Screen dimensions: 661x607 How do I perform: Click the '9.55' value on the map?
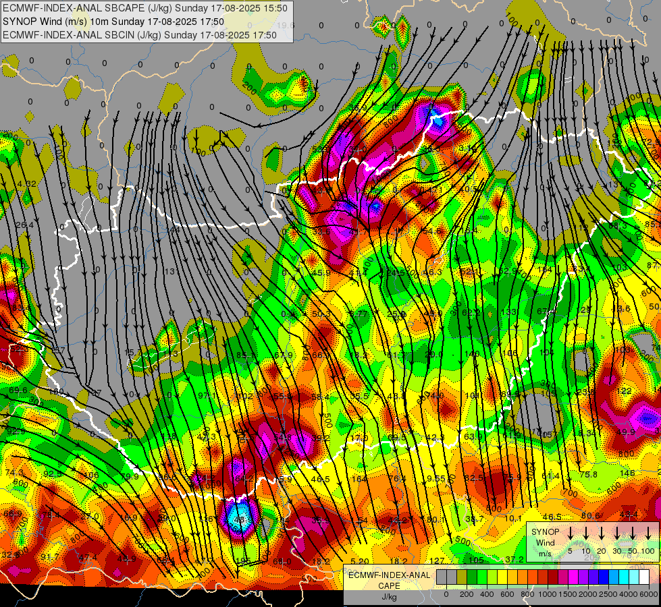click(x=436, y=479)
